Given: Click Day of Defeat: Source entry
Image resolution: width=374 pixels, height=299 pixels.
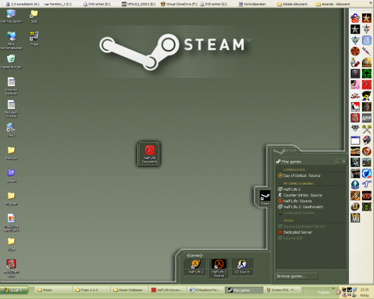Looking at the screenshot, I should pos(302,176).
